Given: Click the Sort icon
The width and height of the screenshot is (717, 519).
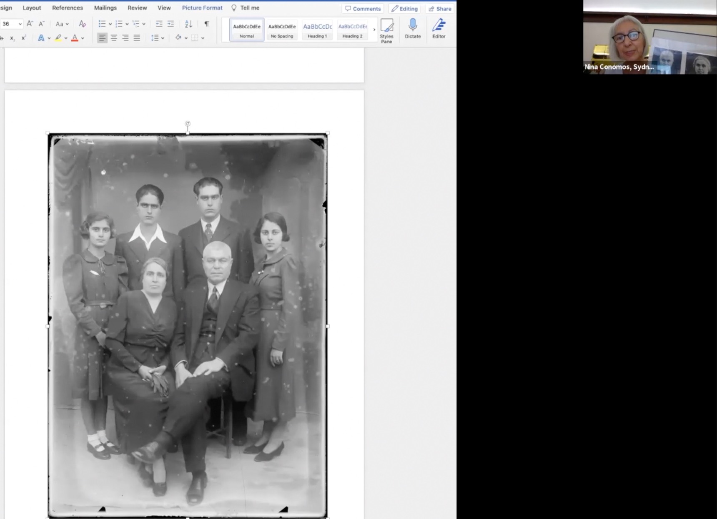Looking at the screenshot, I should (x=188, y=24).
